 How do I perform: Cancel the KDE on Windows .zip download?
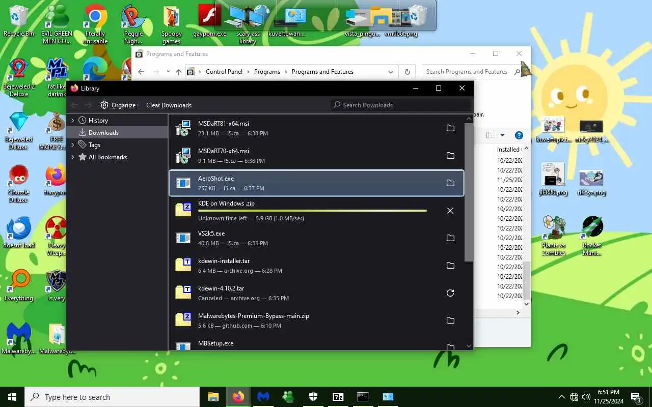point(450,211)
